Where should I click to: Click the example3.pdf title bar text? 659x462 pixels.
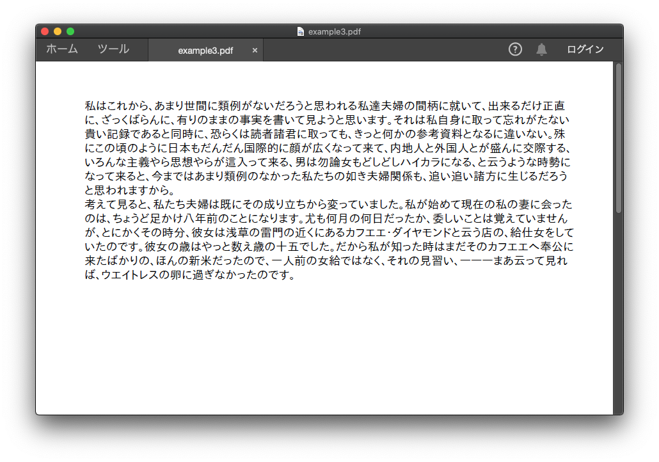point(333,31)
